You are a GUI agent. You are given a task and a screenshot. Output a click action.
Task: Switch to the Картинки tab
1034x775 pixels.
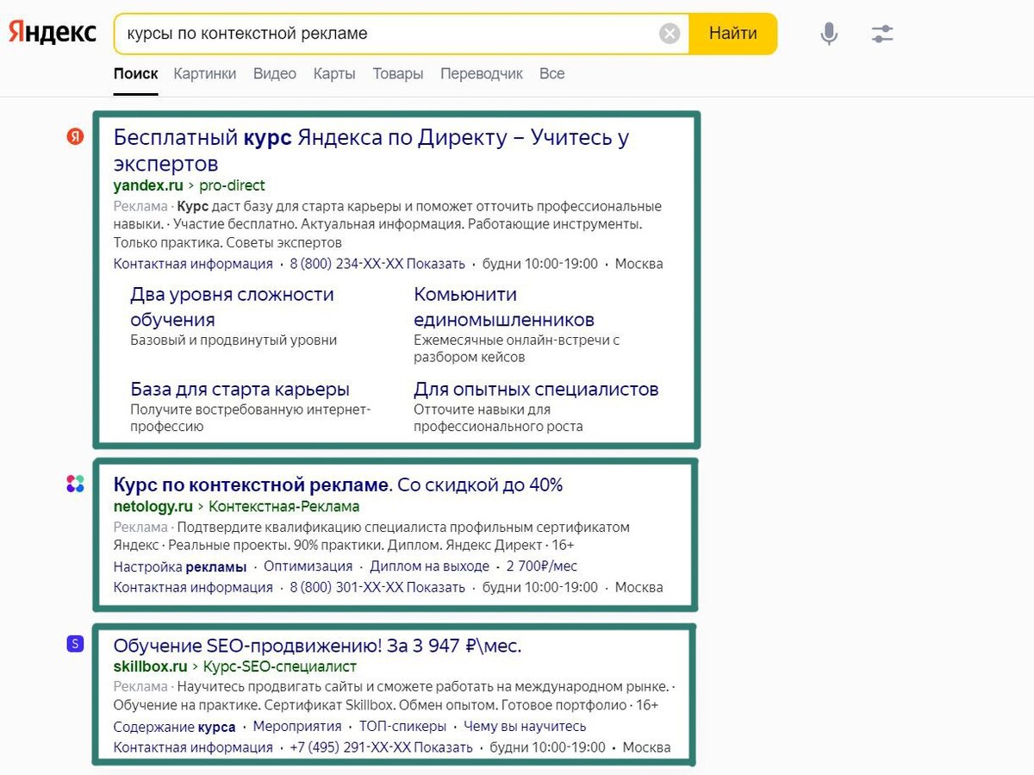[x=205, y=74]
